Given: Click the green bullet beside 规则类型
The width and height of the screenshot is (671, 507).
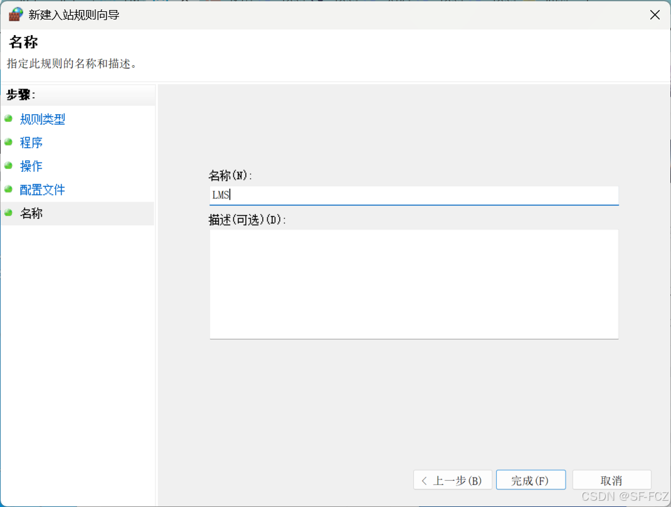Looking at the screenshot, I should click(9, 119).
